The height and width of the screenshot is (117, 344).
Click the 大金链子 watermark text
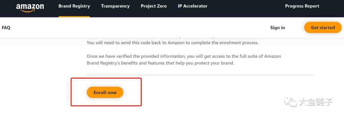(316, 102)
